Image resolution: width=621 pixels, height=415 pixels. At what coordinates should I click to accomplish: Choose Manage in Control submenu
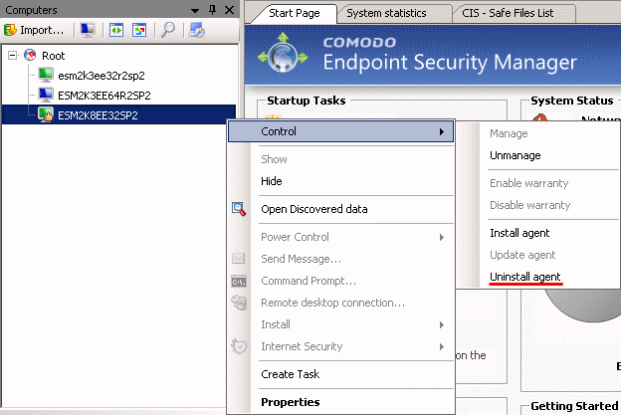pos(509,133)
